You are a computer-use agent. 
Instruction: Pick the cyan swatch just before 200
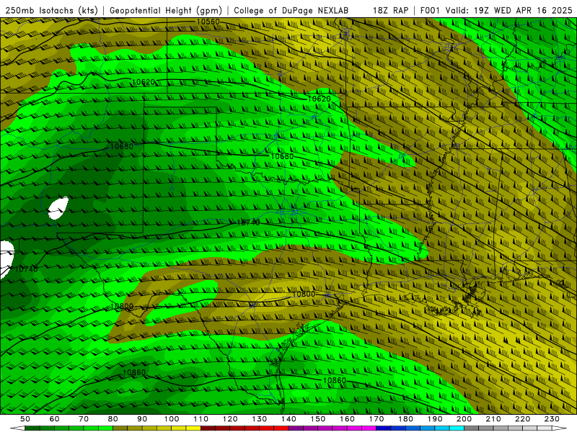pyautogui.click(x=457, y=428)
